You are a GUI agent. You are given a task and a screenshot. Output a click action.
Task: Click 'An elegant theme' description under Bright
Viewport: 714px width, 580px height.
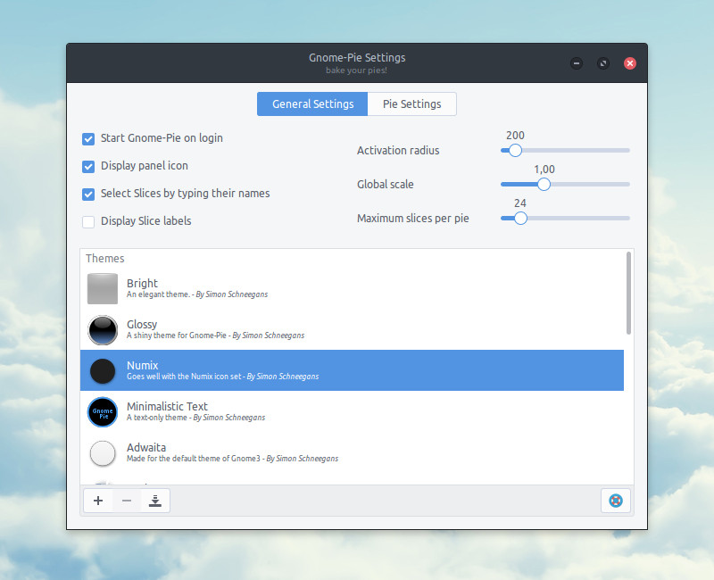click(x=158, y=294)
